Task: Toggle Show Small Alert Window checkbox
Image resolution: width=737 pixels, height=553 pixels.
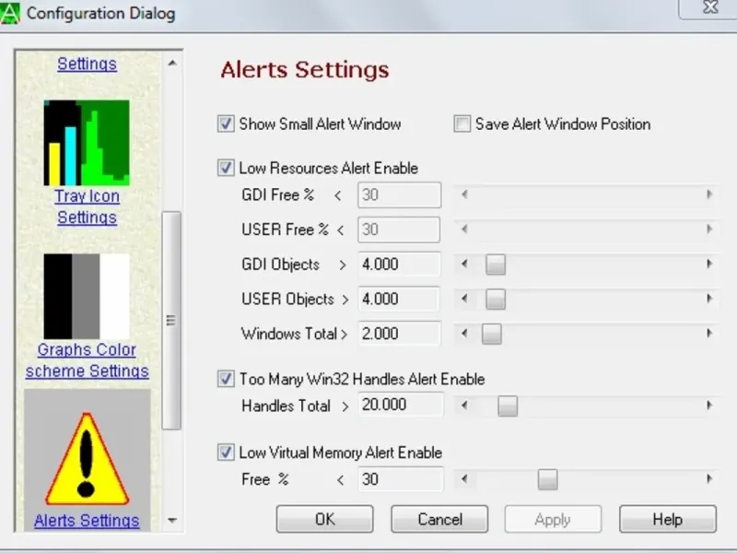Action: click(226, 124)
